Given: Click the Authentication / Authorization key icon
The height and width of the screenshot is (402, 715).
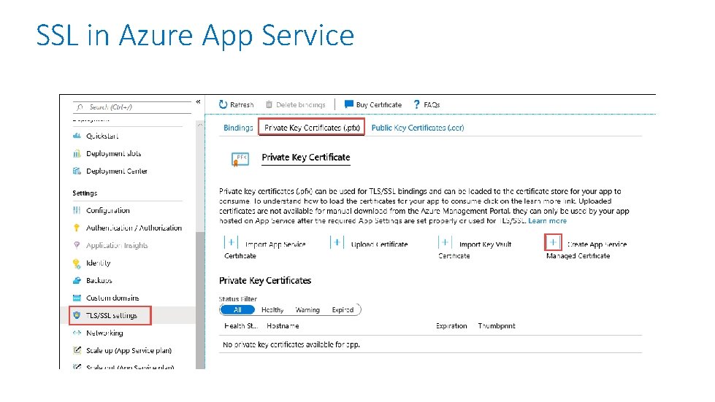Looking at the screenshot, I should point(77,228).
